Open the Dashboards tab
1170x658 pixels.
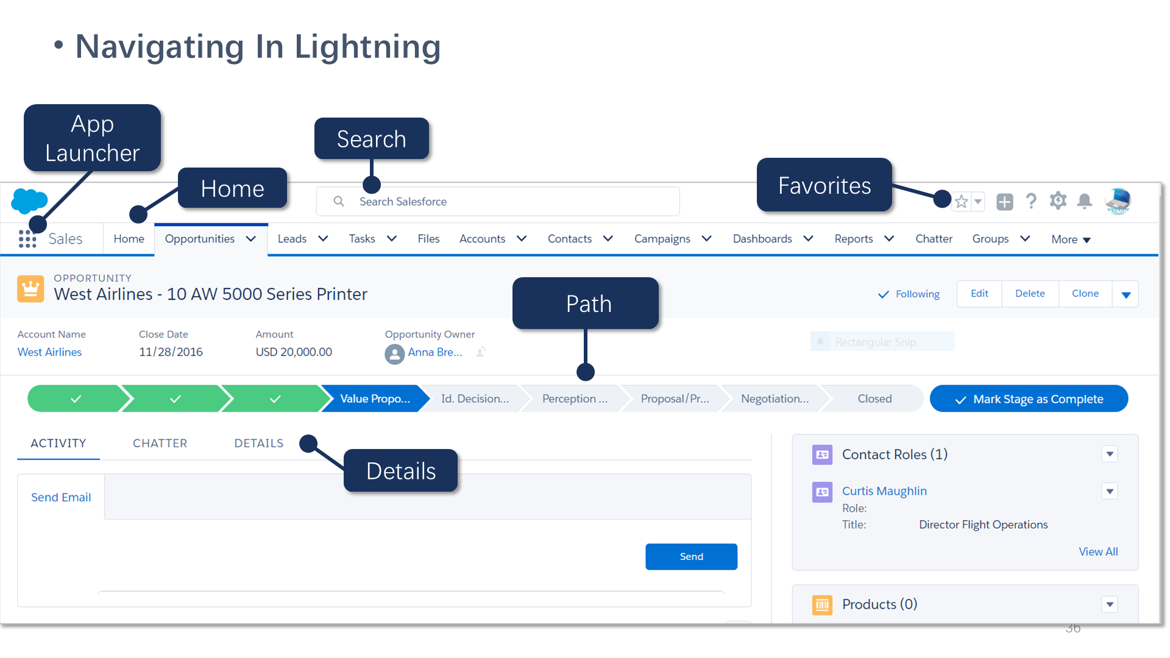coord(762,239)
